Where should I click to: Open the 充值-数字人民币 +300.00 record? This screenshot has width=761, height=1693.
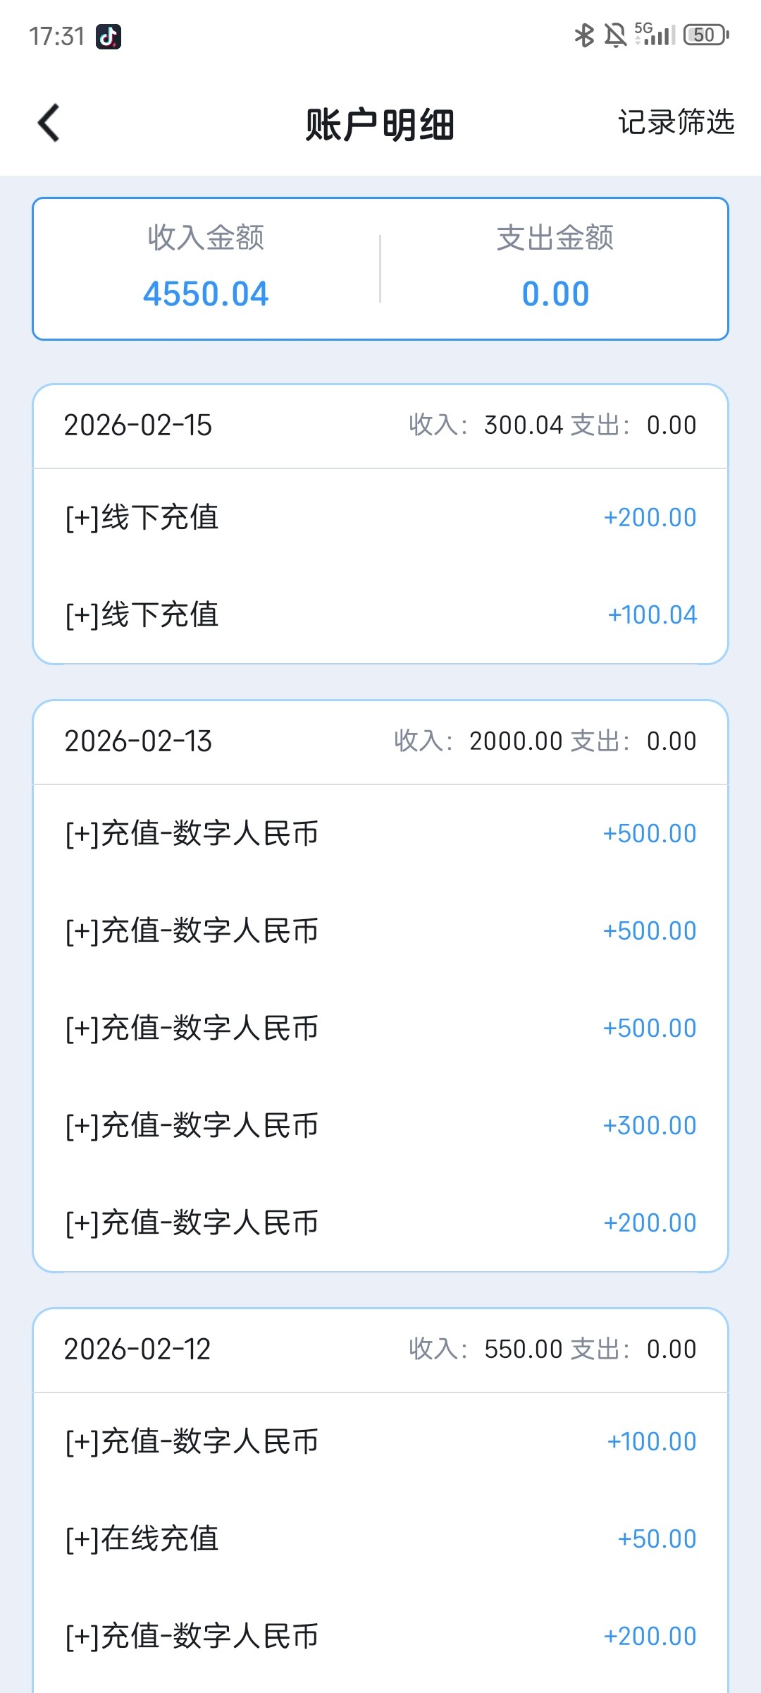380,1126
